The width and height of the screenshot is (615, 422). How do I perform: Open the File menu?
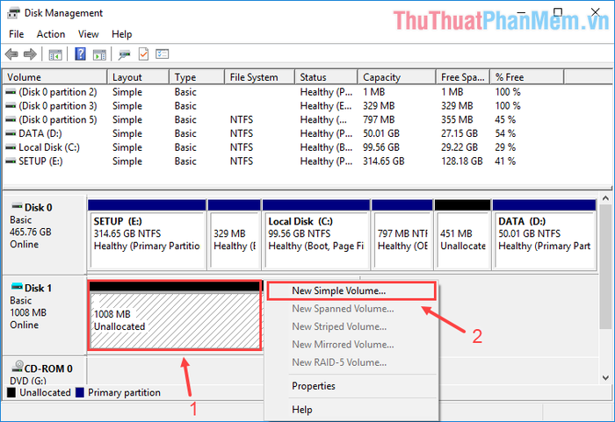point(16,34)
